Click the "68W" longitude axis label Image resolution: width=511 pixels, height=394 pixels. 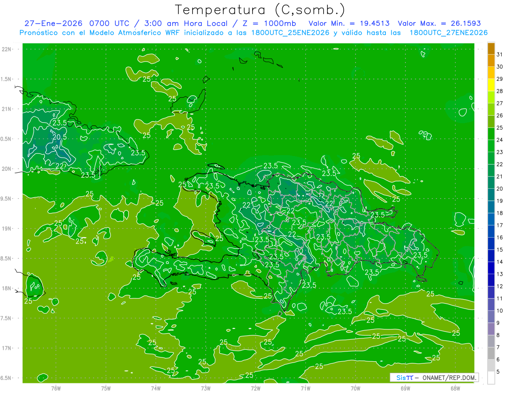(x=455, y=388)
